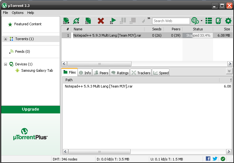Toggle the list view icon
The height and width of the screenshot is (163, 234).
[x=209, y=21]
